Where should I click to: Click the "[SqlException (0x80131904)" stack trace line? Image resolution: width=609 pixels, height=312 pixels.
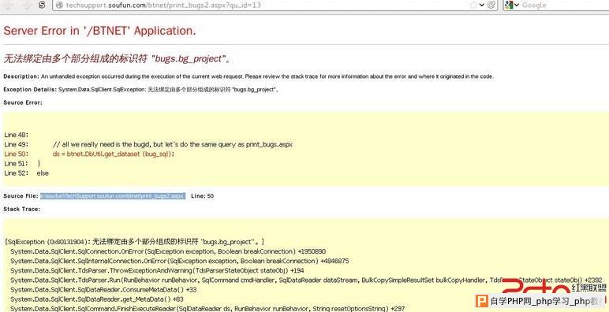point(135,242)
